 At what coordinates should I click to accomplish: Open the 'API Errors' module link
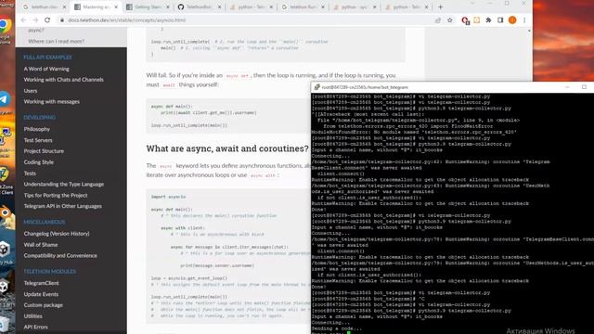pyautogui.click(x=35, y=328)
